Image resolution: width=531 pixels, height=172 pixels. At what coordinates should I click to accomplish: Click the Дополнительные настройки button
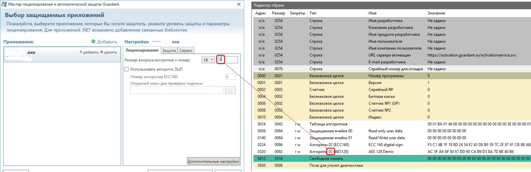[x=213, y=161]
